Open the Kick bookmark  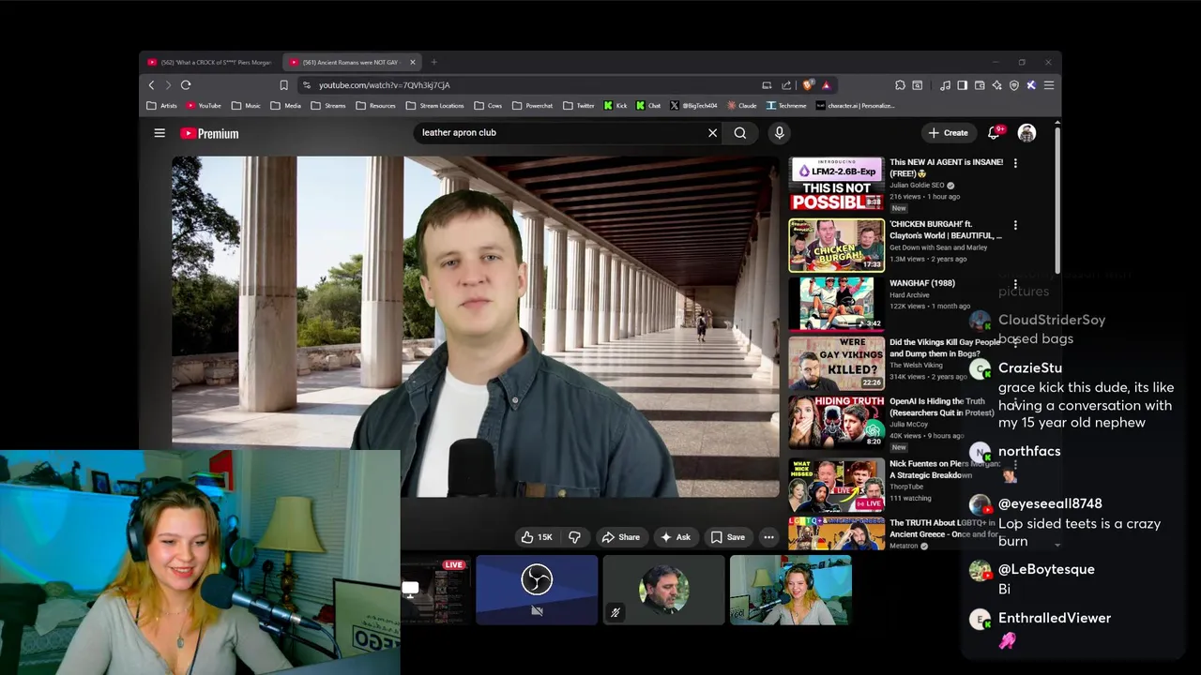616,106
